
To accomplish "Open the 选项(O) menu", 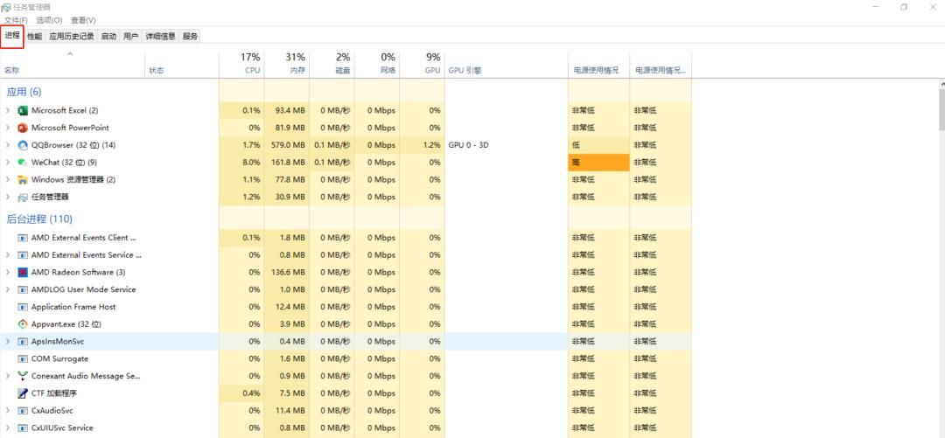I will click(49, 20).
